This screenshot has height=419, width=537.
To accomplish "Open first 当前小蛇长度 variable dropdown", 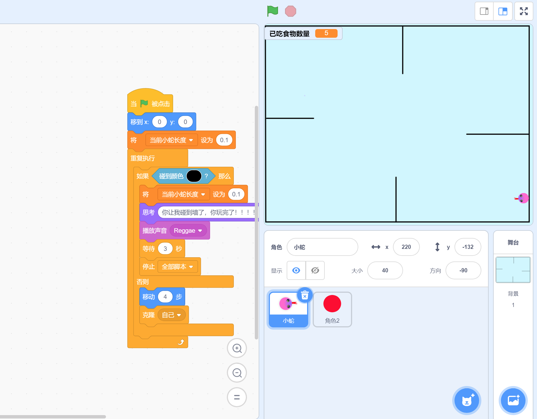I will click(171, 140).
